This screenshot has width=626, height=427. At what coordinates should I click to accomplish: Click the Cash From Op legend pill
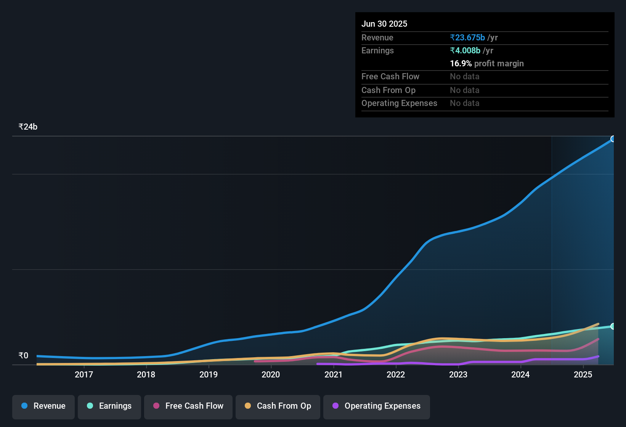278,407
